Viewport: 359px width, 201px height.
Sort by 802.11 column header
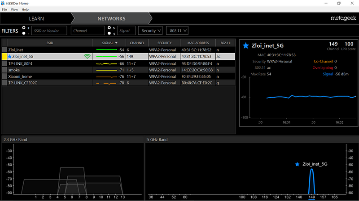pyautogui.click(x=225, y=43)
